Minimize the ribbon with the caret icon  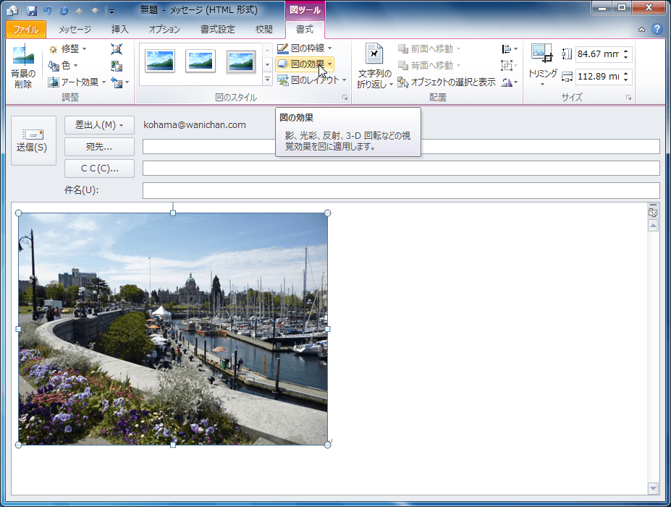coord(641,30)
